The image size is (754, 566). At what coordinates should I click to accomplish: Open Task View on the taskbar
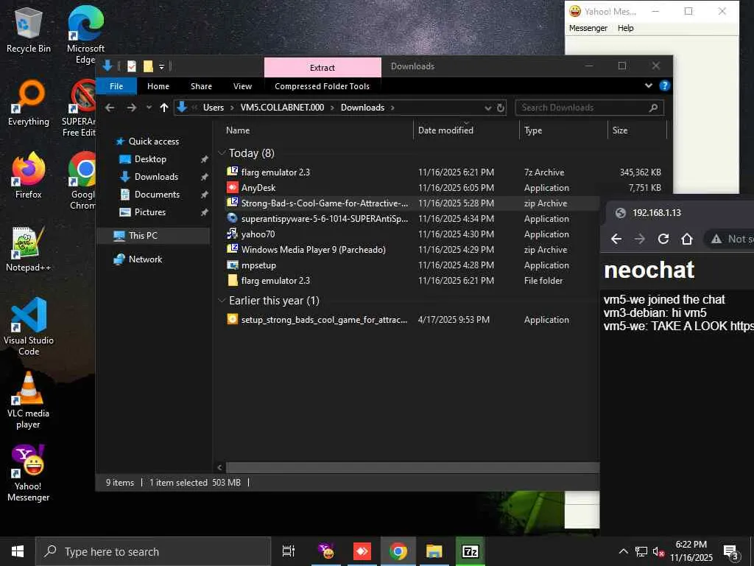coord(289,551)
